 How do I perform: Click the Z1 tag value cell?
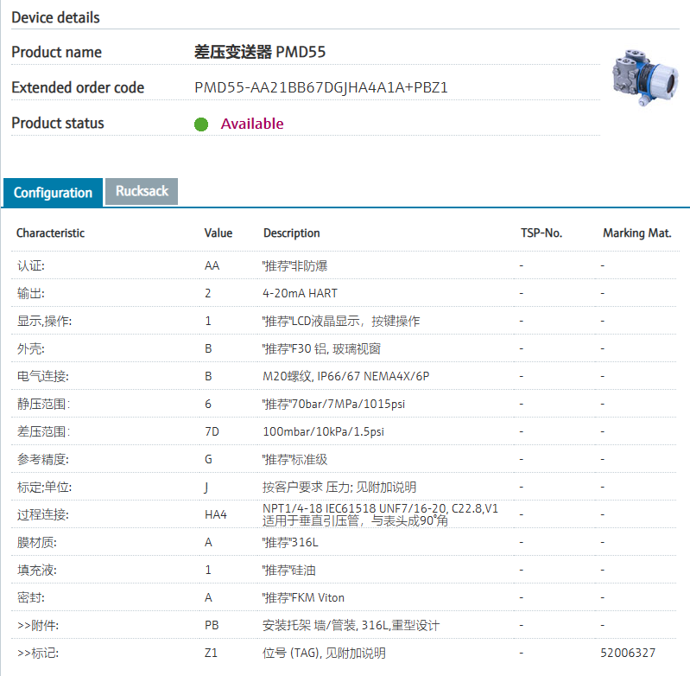click(x=211, y=654)
